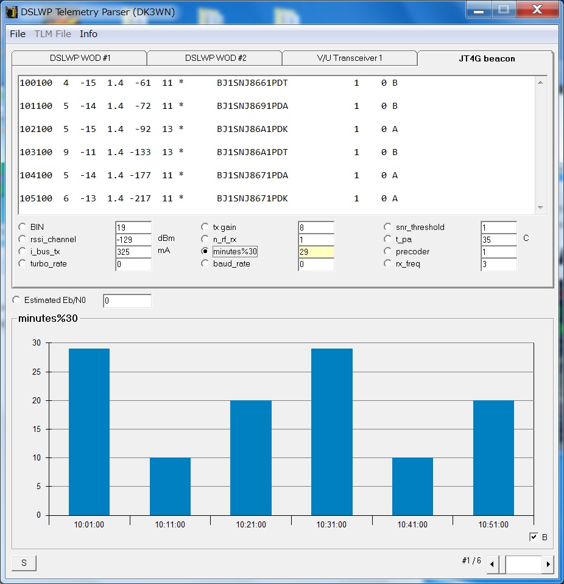Select the tx gain radio button

(205, 227)
